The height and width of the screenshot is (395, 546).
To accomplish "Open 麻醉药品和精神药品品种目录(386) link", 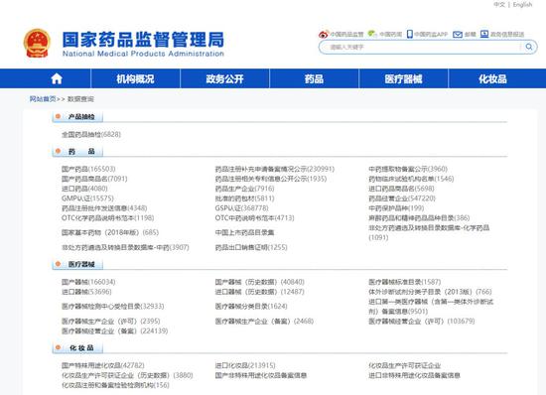I will (419, 218).
